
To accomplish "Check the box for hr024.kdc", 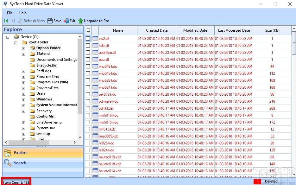I will click(x=88, y=150).
